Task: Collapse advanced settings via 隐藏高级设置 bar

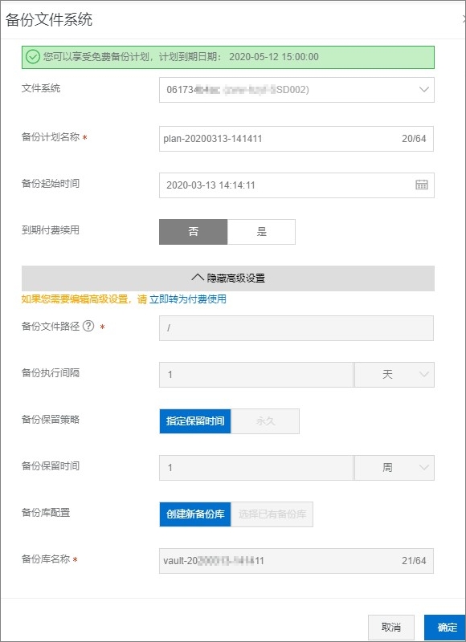Action: point(228,278)
